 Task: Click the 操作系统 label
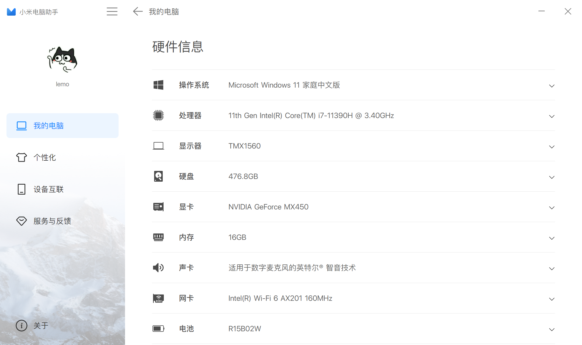194,85
